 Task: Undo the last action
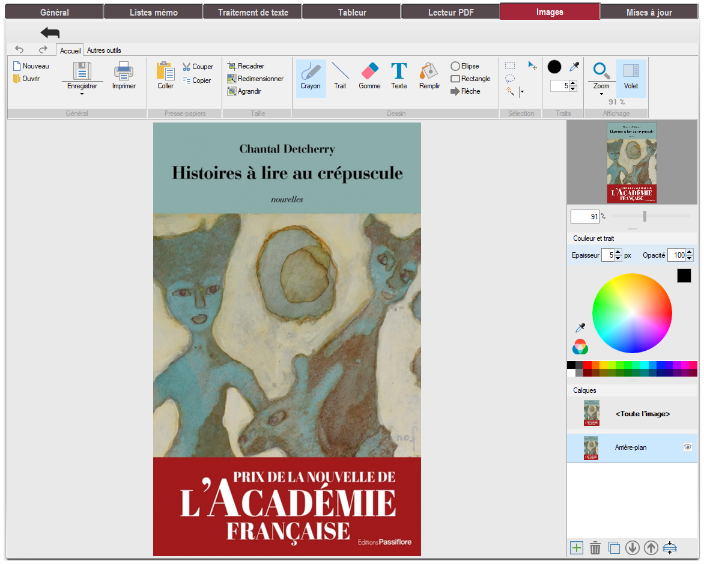coord(19,49)
